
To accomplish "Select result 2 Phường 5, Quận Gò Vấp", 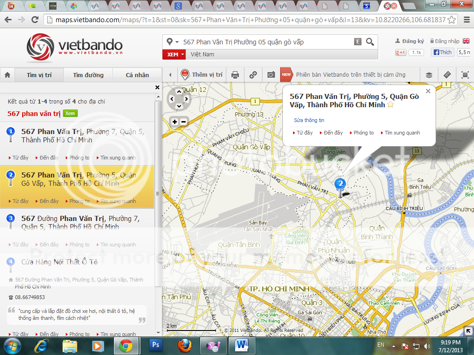I will click(x=77, y=187).
